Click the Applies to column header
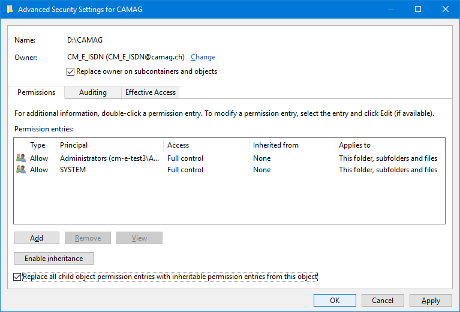Viewport: 460px width, 312px height. [389, 145]
